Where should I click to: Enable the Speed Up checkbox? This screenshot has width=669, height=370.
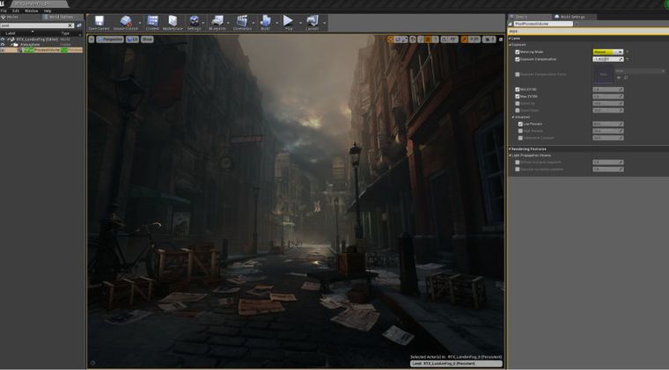click(x=518, y=103)
